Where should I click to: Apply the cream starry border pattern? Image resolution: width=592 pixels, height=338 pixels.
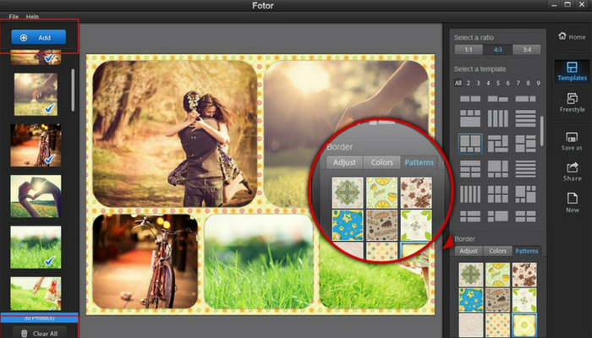(497, 325)
